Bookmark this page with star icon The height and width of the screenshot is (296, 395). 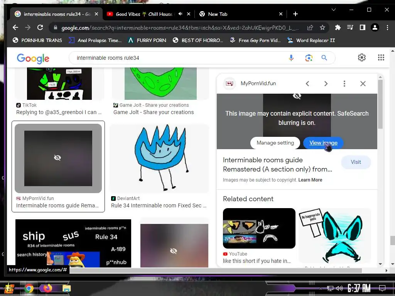pos(322,28)
